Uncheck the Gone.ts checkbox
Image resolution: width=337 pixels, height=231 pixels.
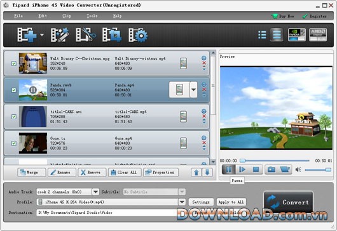pyautogui.click(x=14, y=143)
